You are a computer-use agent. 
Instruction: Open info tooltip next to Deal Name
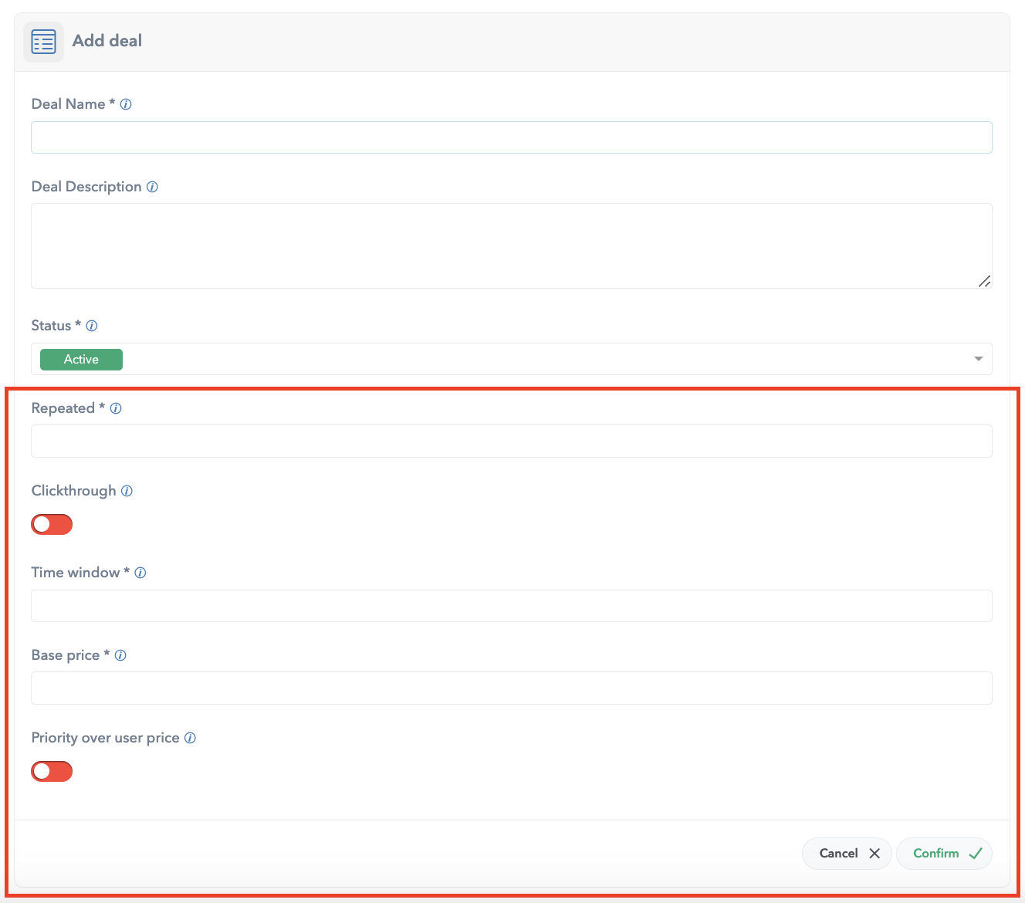[126, 104]
